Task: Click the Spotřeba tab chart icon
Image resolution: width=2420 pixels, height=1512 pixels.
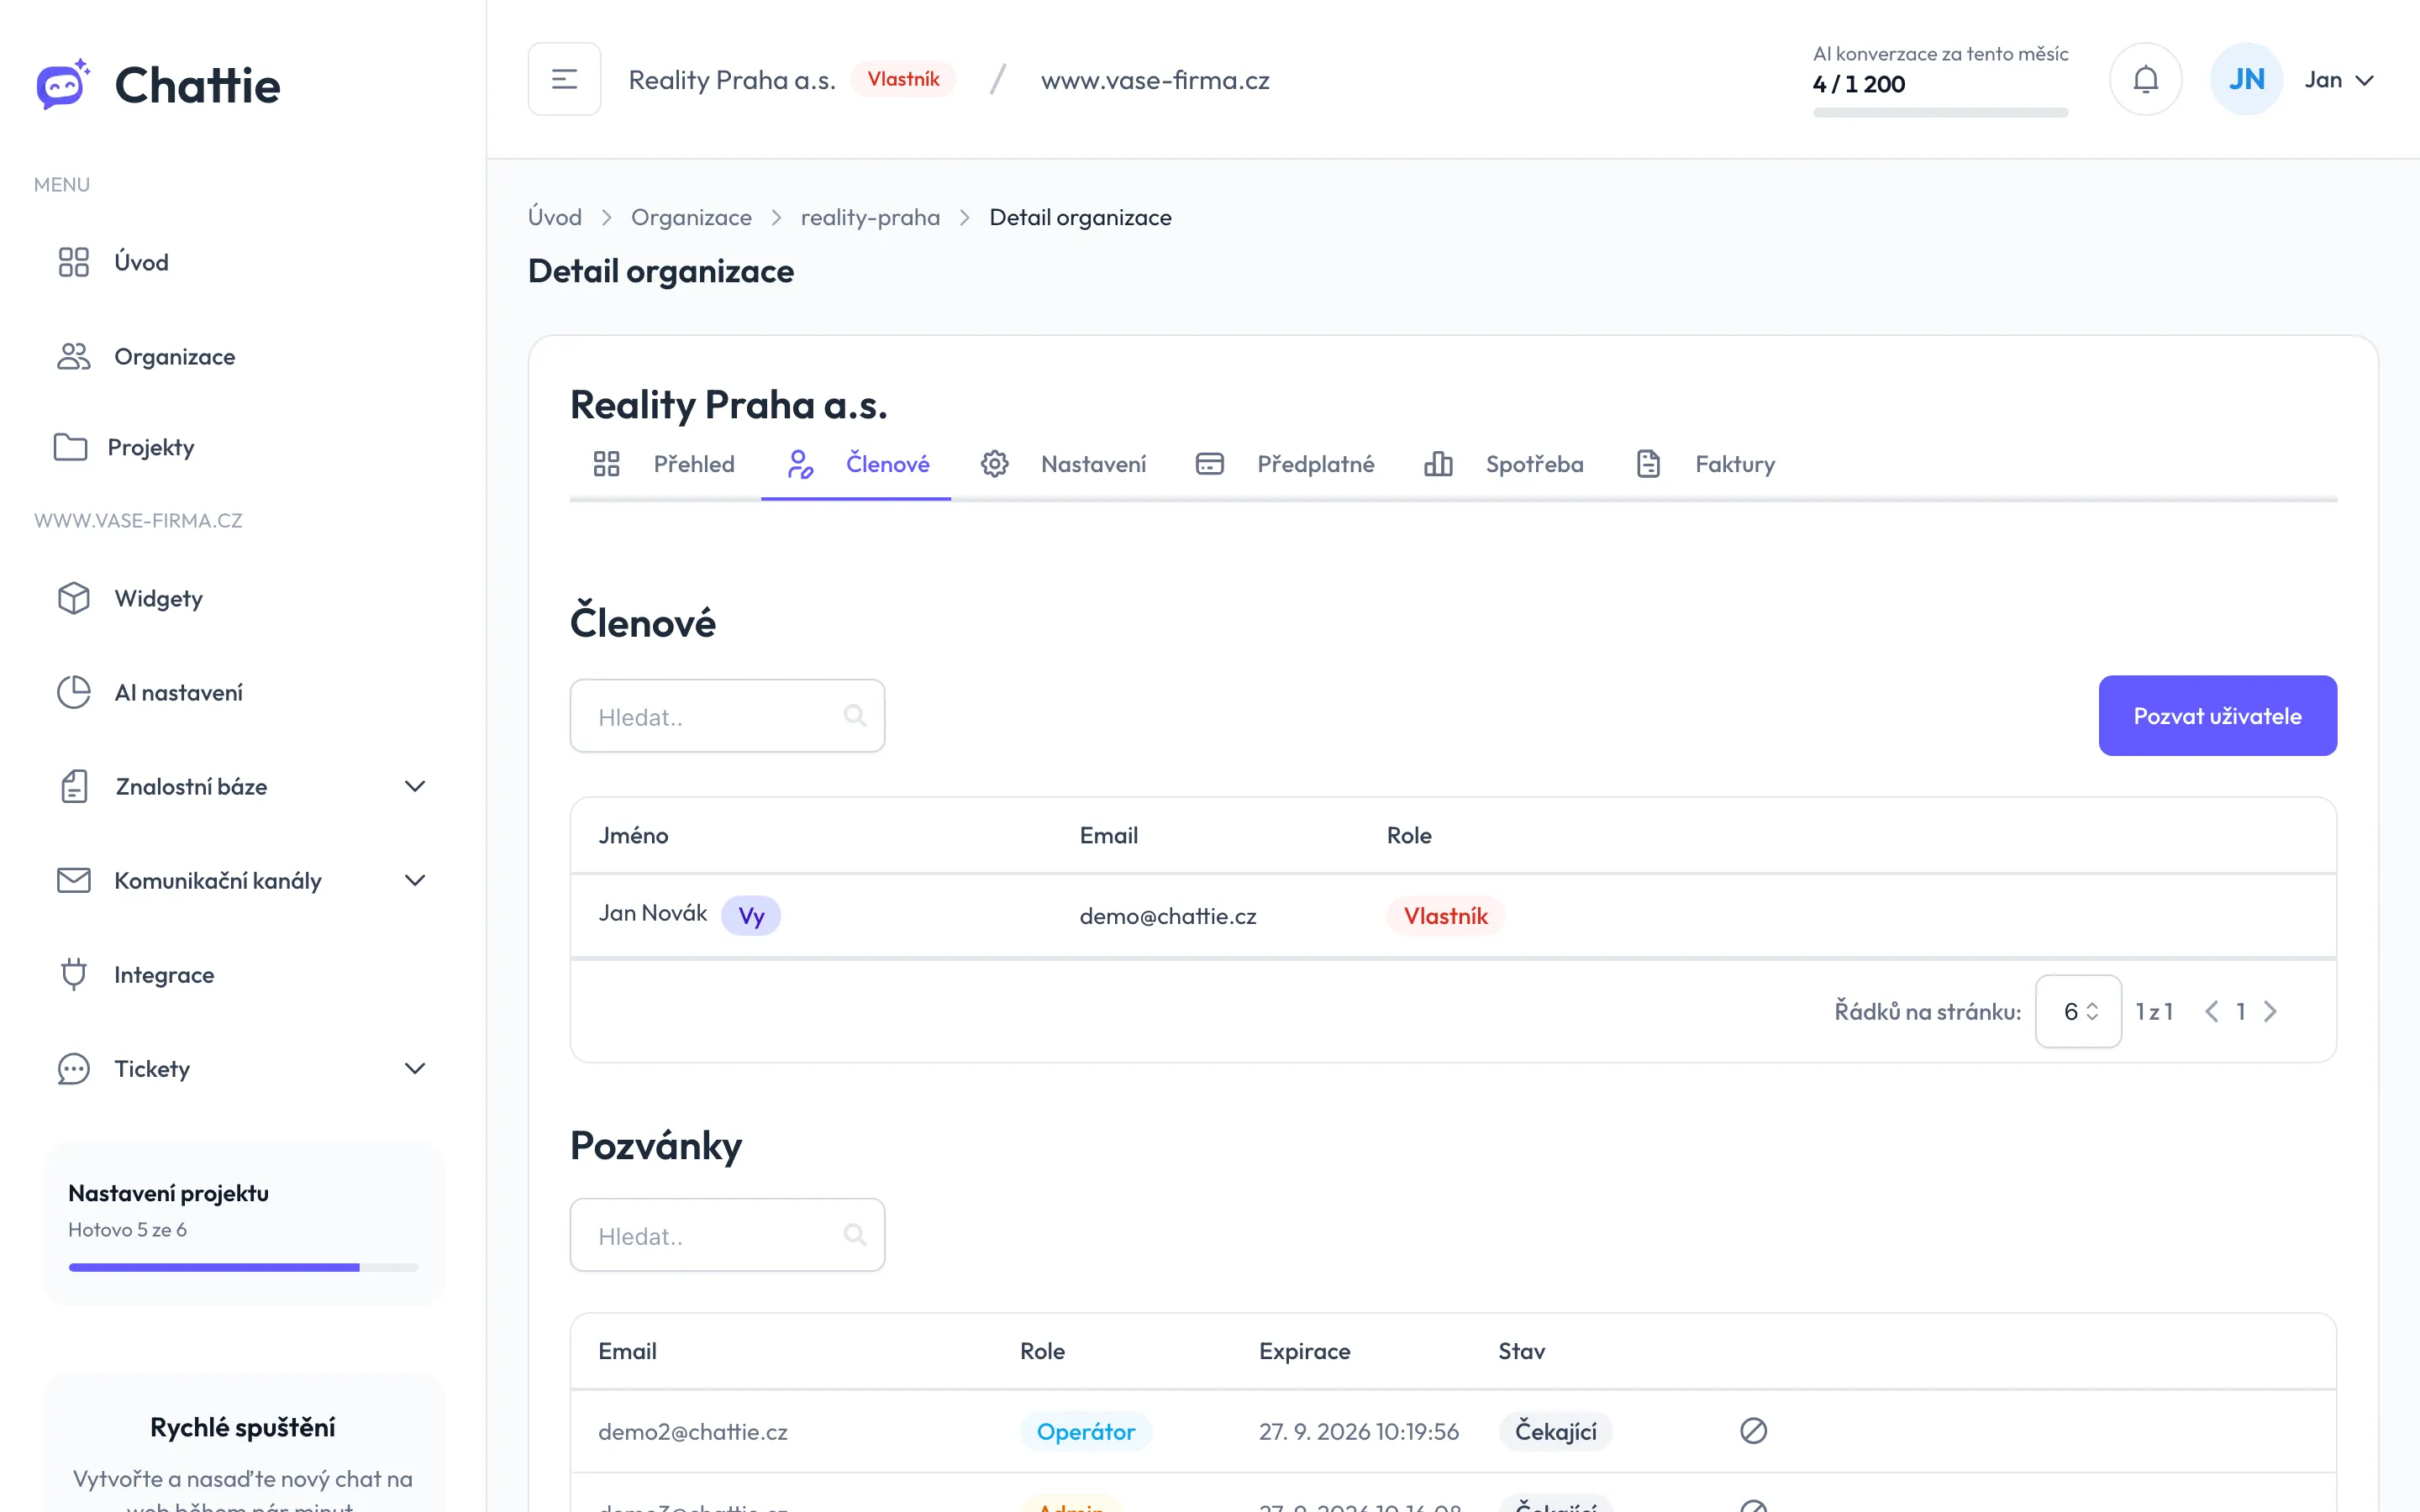Action: 1438,464
